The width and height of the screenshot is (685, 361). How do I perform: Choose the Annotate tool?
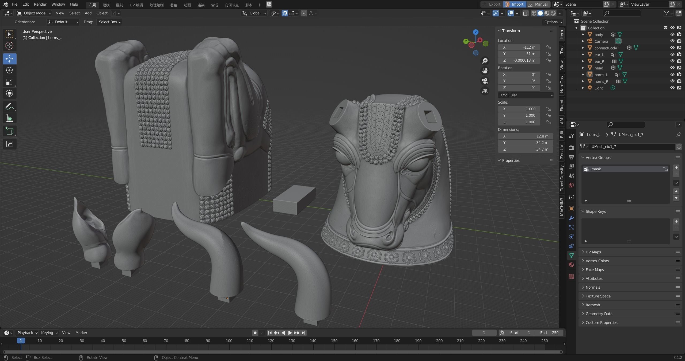tap(9, 106)
